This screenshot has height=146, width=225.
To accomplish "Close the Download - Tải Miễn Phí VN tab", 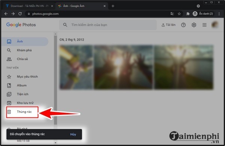I will [x=52, y=6].
